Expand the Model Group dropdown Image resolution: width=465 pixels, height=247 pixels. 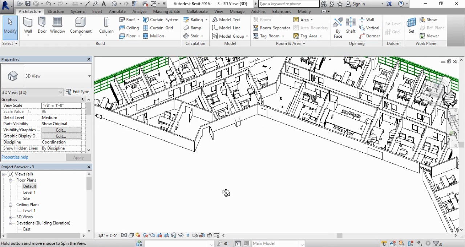(247, 36)
